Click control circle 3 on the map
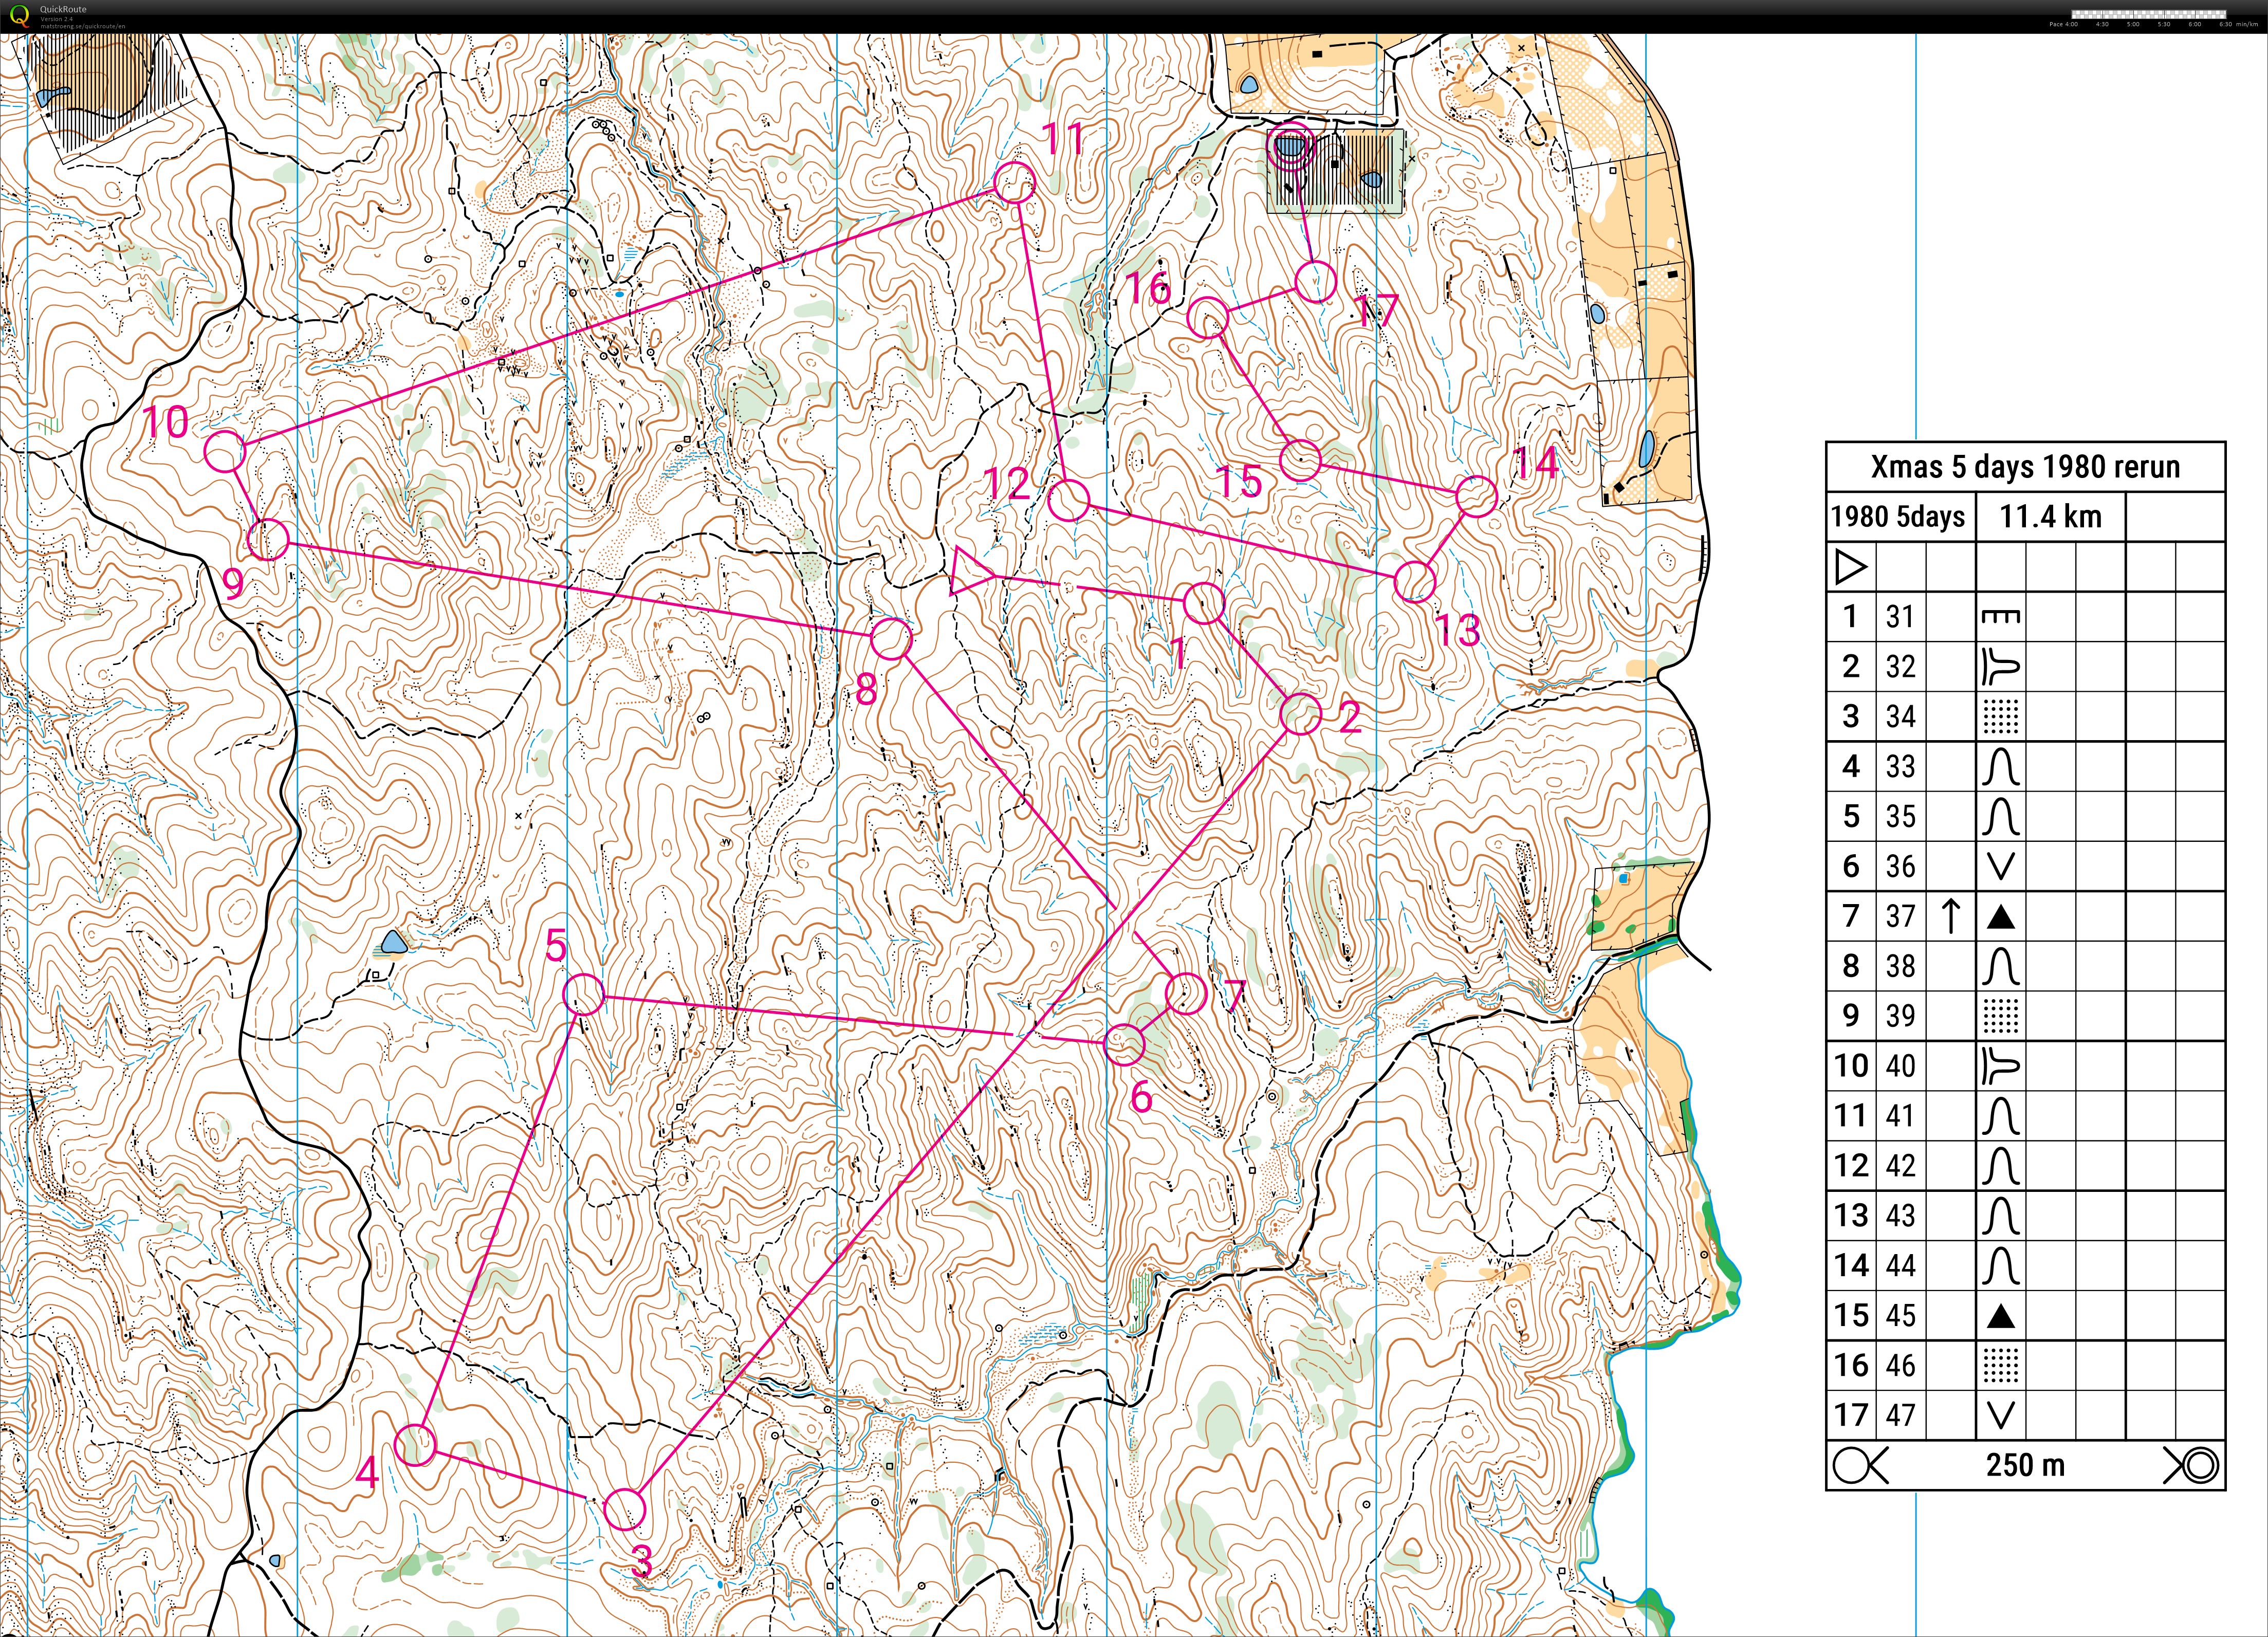This screenshot has height=1637, width=2268. (x=625, y=1509)
